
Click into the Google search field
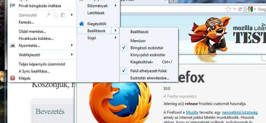262,9
